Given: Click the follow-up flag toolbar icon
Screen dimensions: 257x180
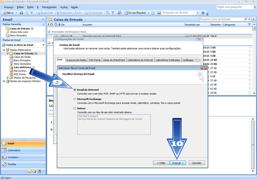Looking at the screenshot, I should [x=113, y=13].
